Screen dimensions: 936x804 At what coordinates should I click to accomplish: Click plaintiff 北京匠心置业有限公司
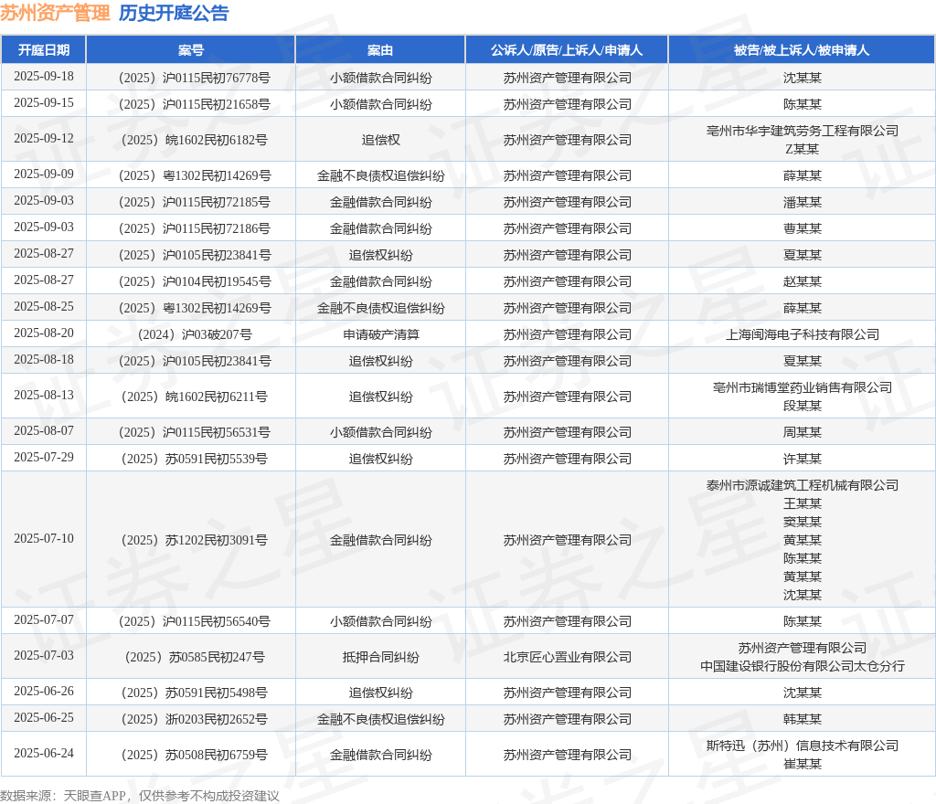coord(567,657)
